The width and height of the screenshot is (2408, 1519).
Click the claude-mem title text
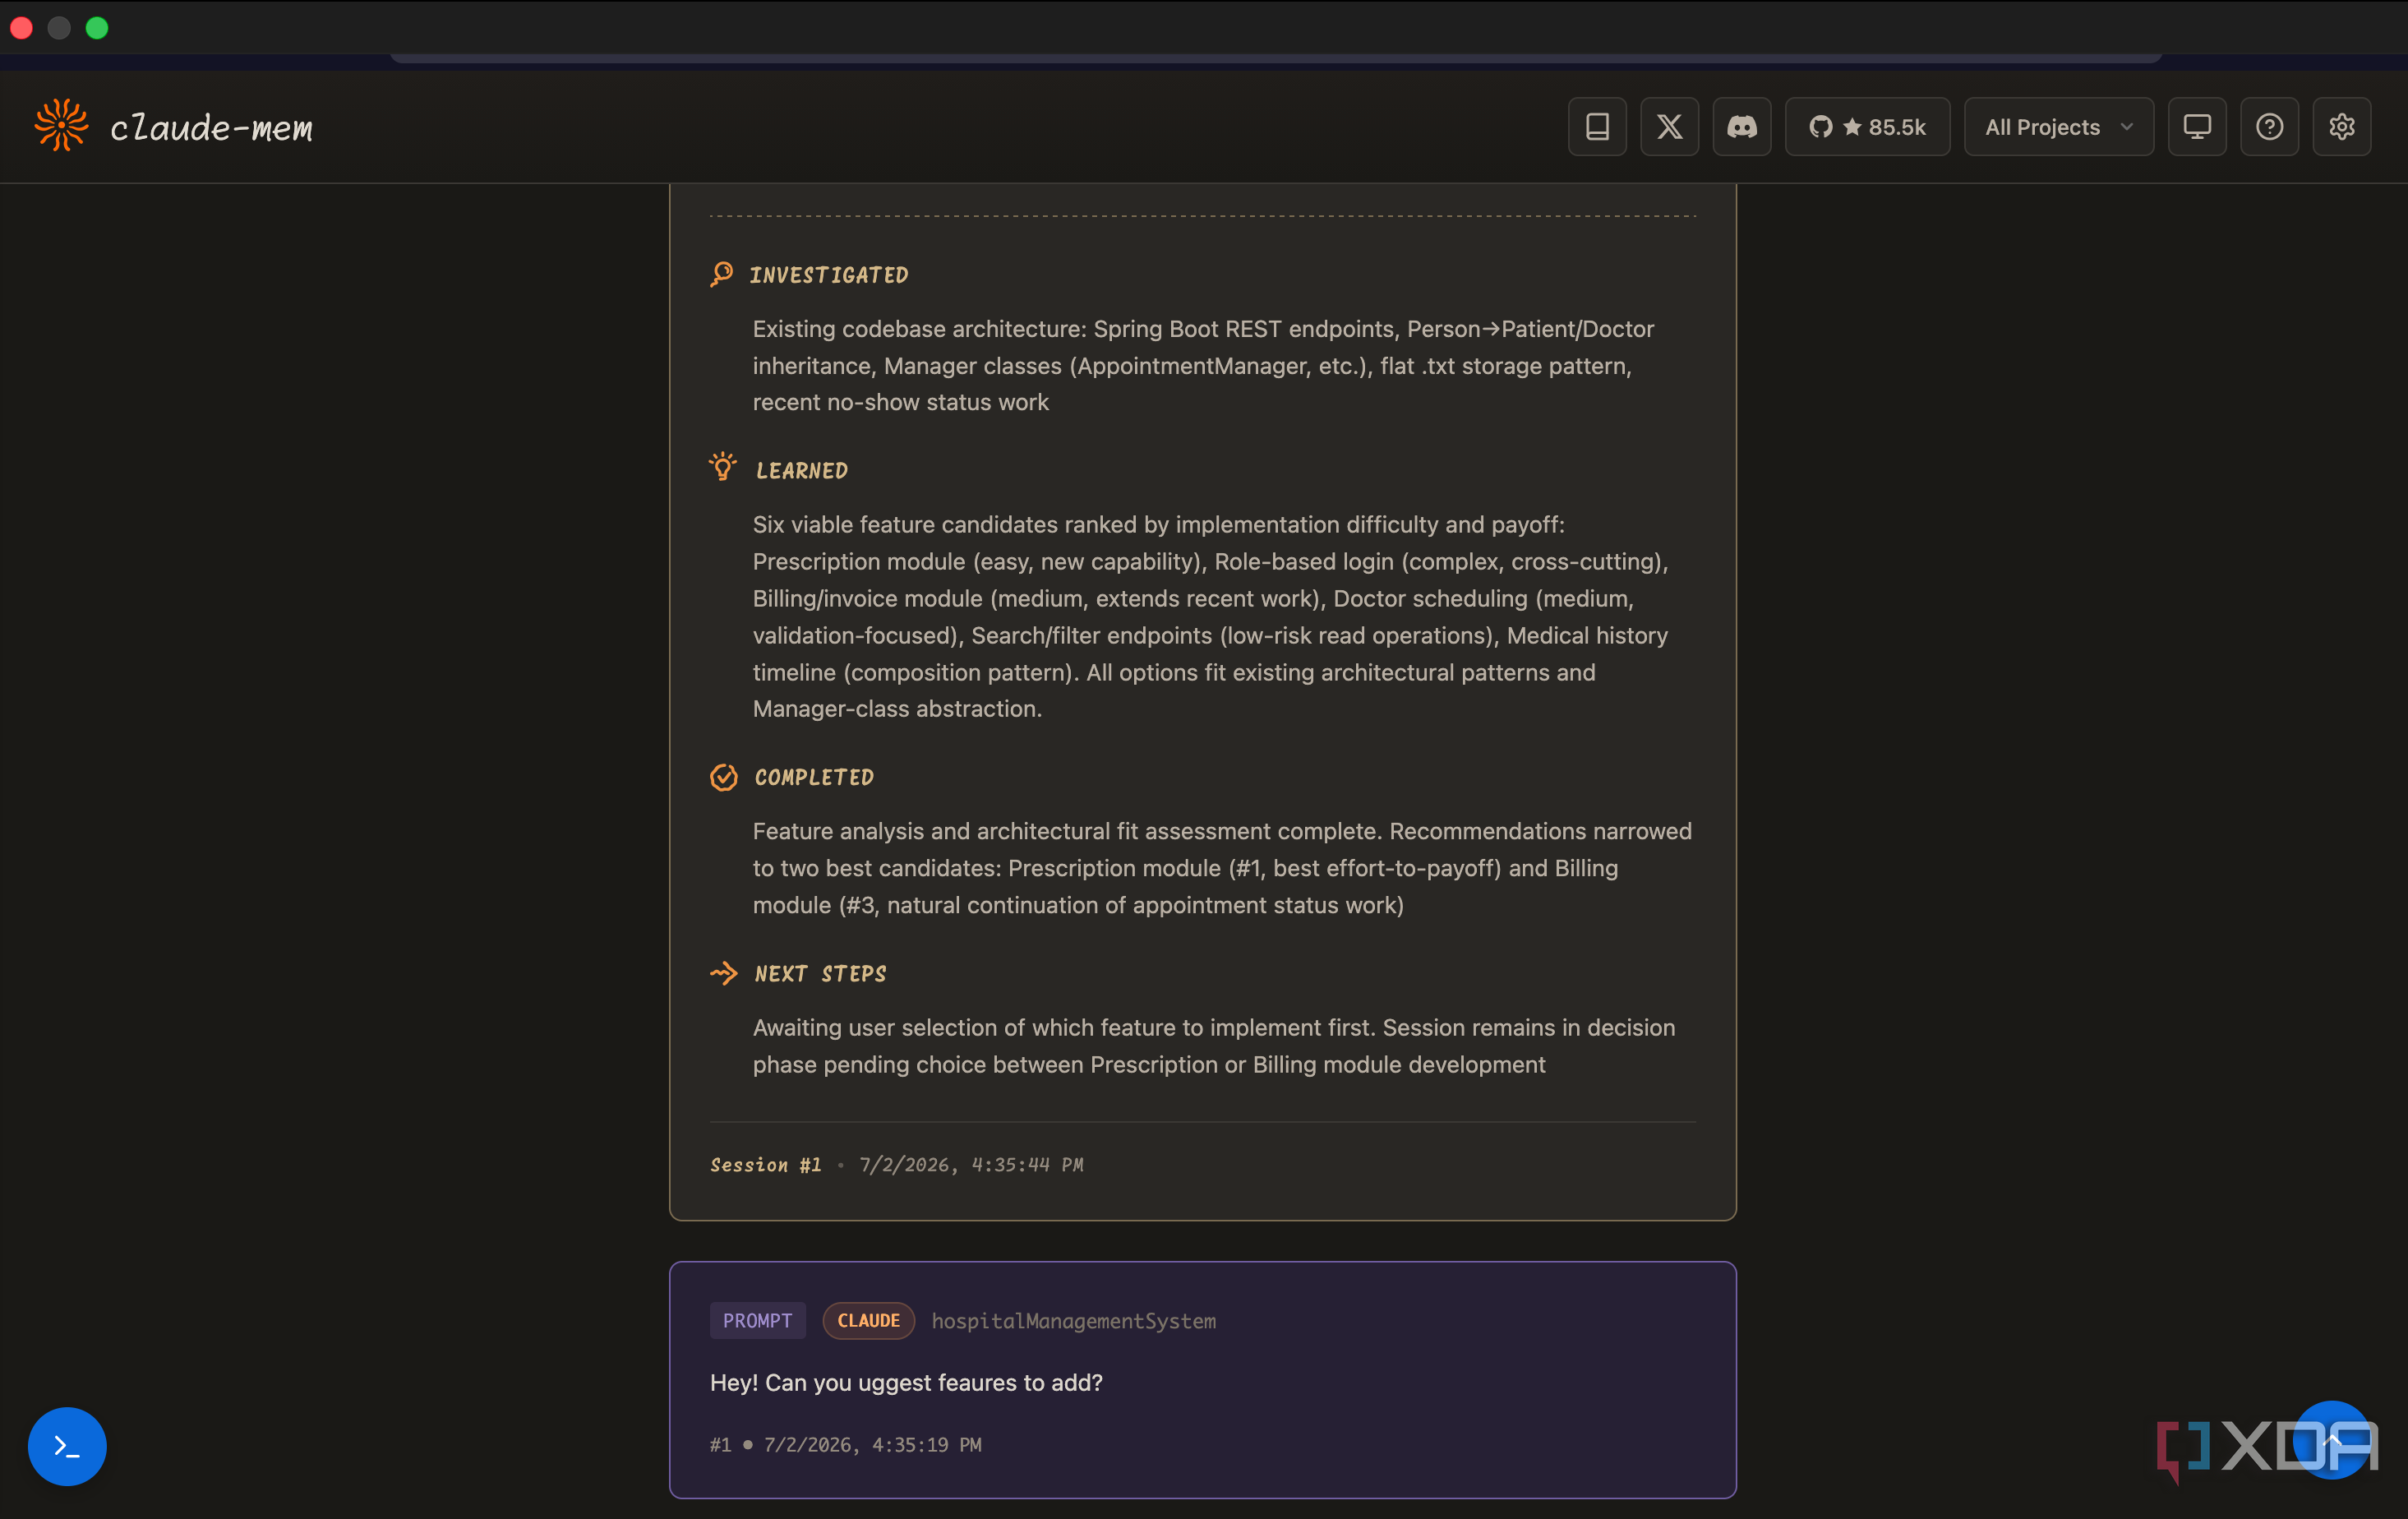211,128
